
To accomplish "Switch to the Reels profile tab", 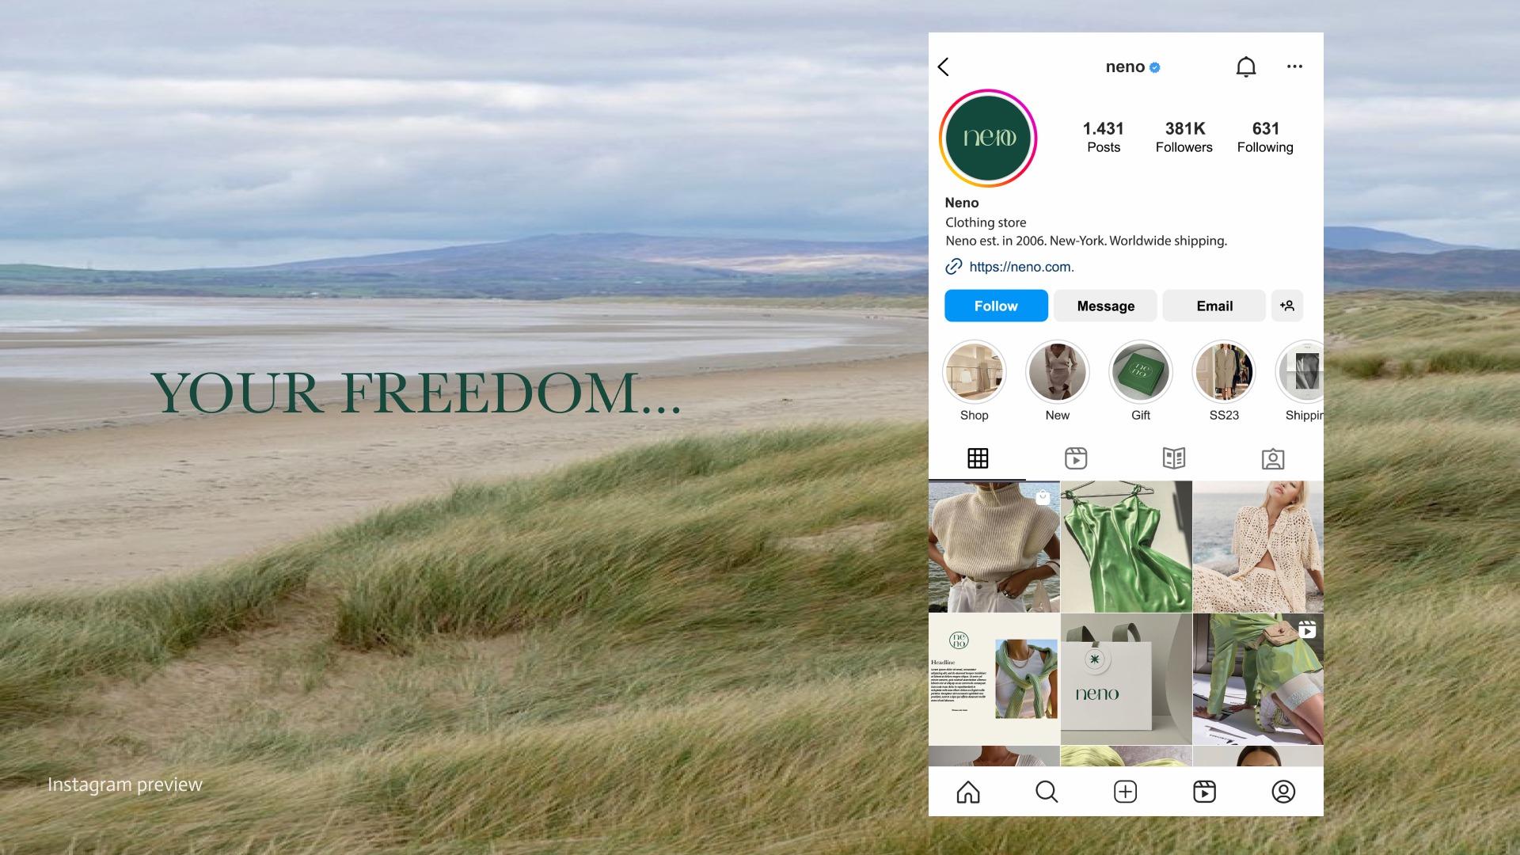I will pyautogui.click(x=1076, y=458).
